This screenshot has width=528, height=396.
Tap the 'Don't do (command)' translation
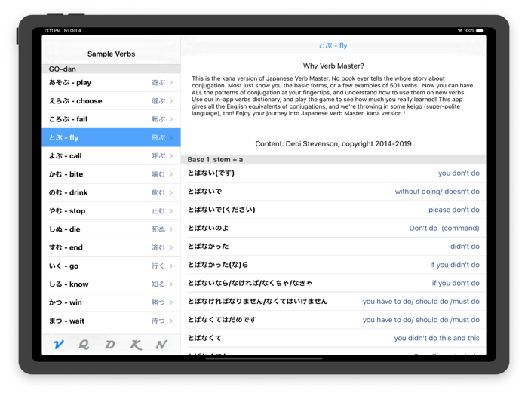444,228
